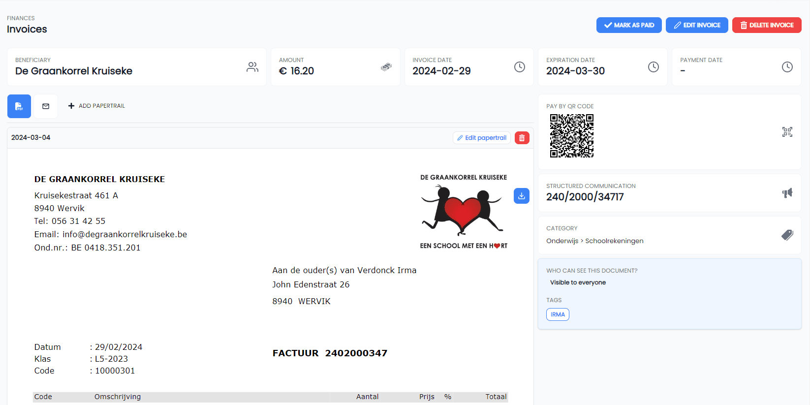Click the structured communication megaphone icon
Screen dimensions: 810x405
(787, 193)
